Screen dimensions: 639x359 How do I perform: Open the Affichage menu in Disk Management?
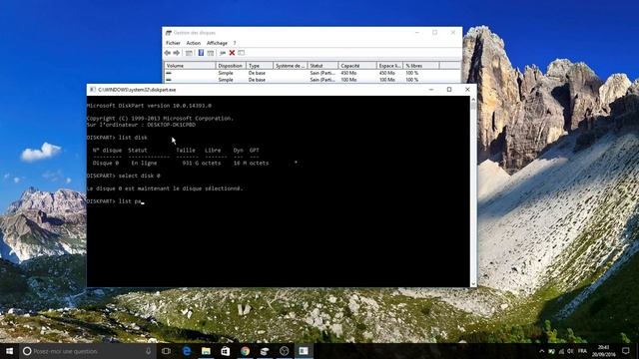tap(217, 43)
